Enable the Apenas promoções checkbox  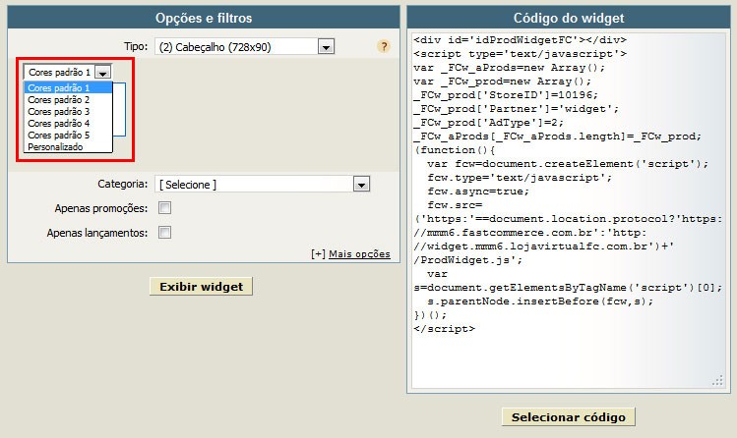pyautogui.click(x=164, y=208)
